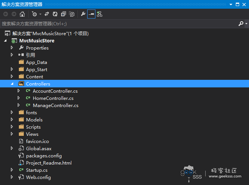Screen dimensions: 249x185
Task: Click the Back navigation arrow
Action: coord(6,14)
